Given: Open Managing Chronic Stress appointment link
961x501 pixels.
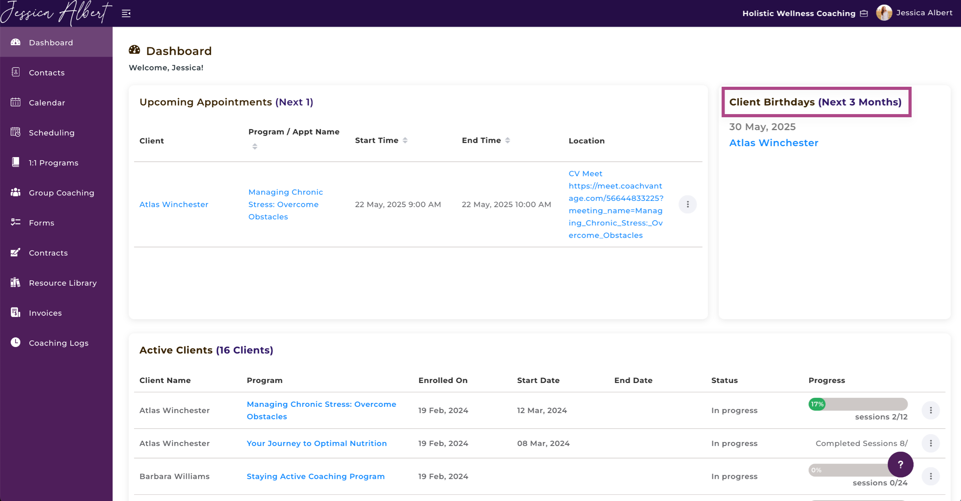Looking at the screenshot, I should [286, 204].
